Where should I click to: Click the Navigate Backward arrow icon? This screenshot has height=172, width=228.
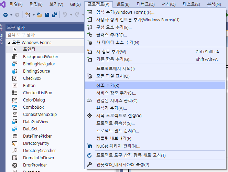tap(6, 15)
